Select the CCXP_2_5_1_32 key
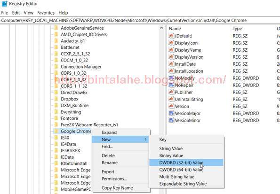 coord(75,54)
